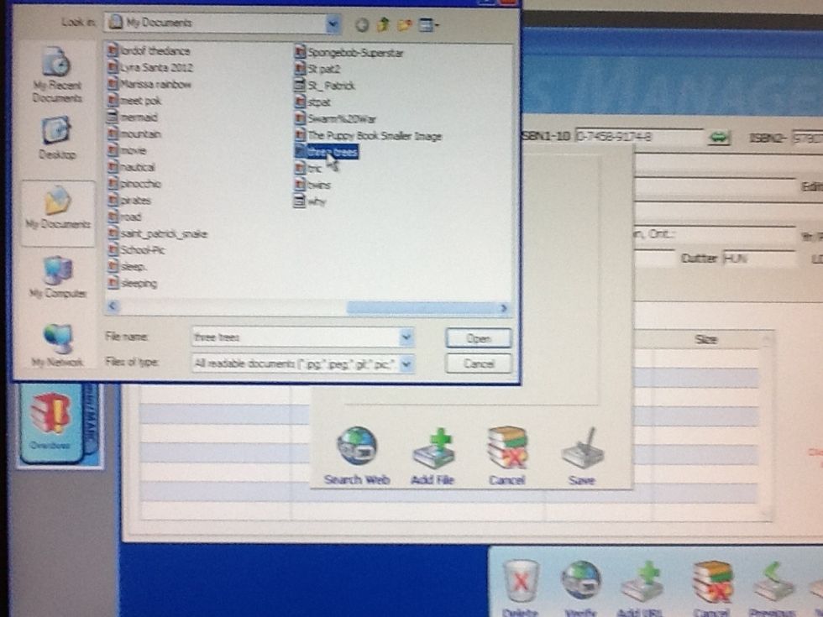Click inside the File name input field
Image resolution: width=823 pixels, height=617 pixels.
[294, 337]
